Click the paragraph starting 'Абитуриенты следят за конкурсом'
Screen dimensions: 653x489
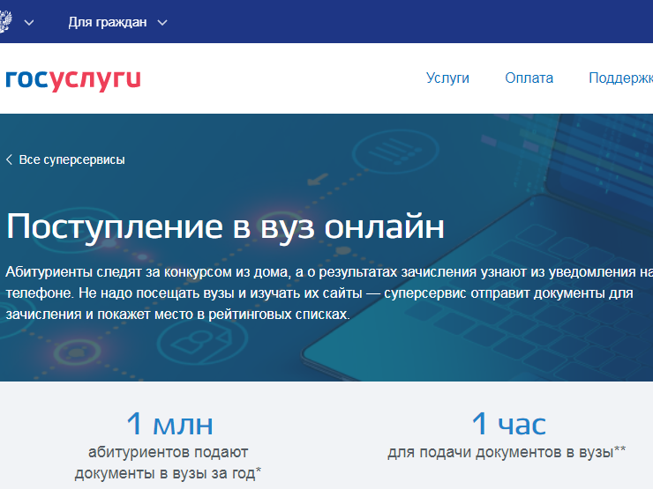click(x=329, y=293)
